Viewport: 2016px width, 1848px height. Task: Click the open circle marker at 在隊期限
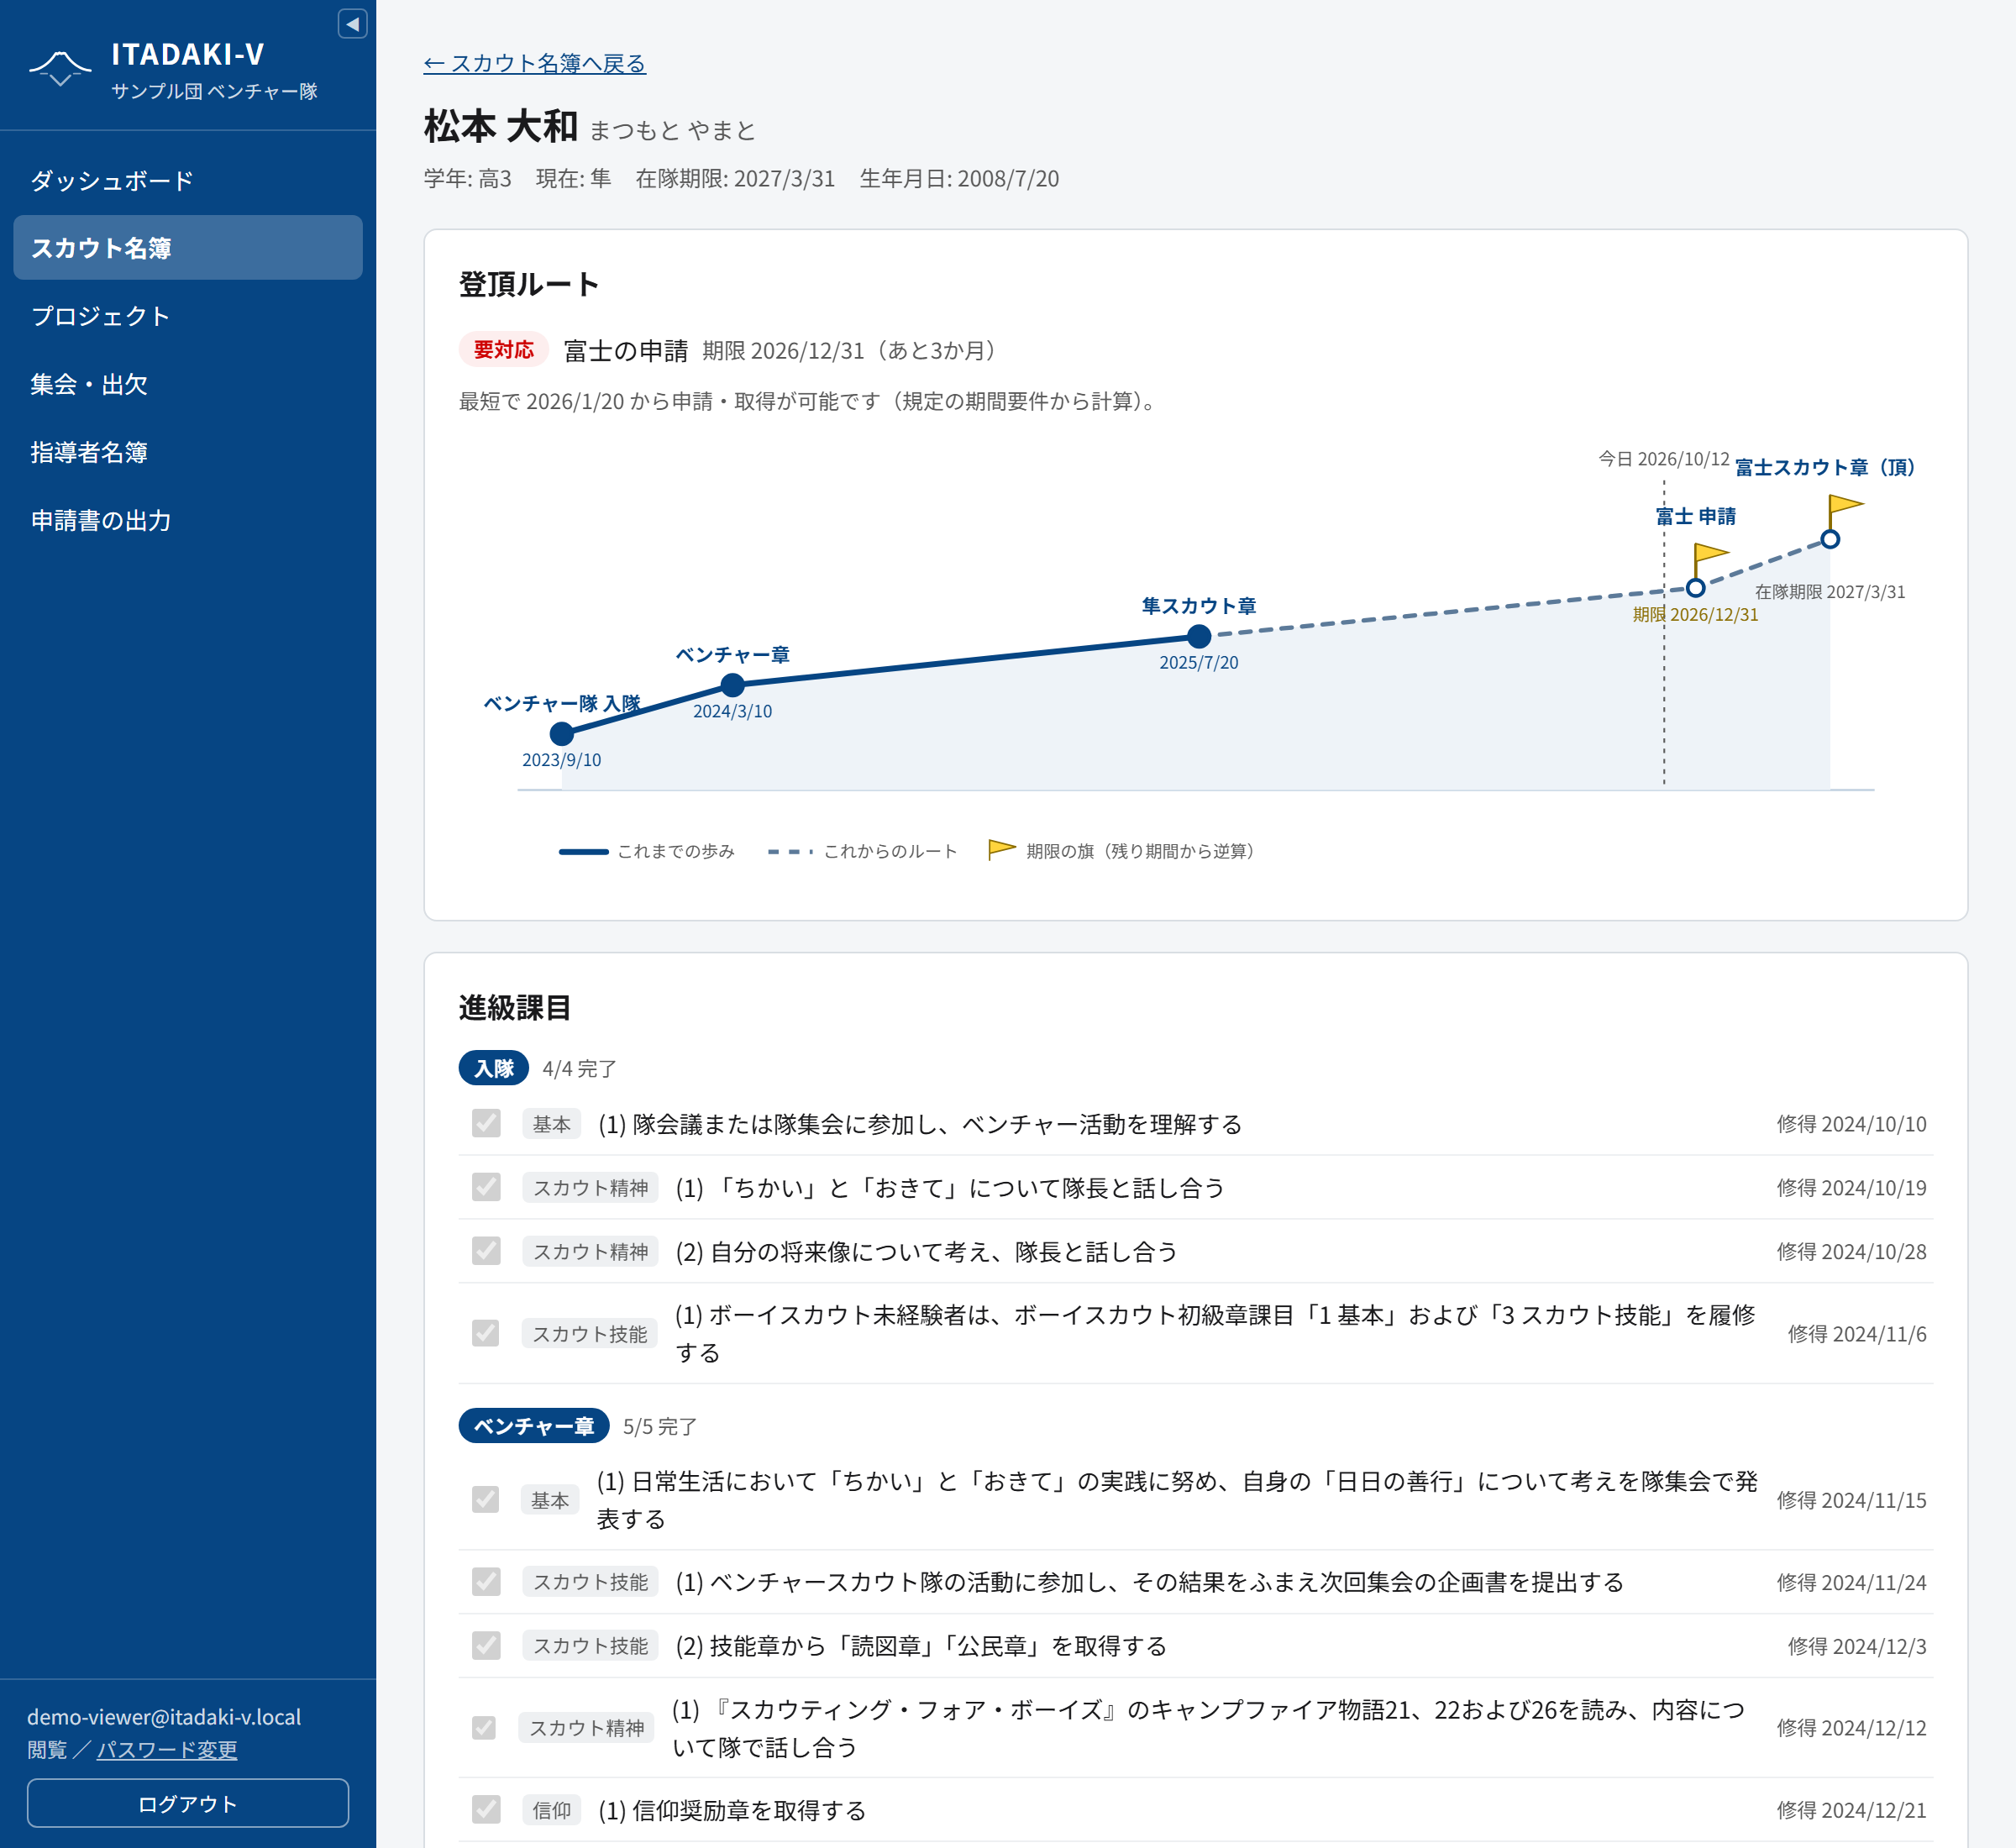[x=1830, y=539]
